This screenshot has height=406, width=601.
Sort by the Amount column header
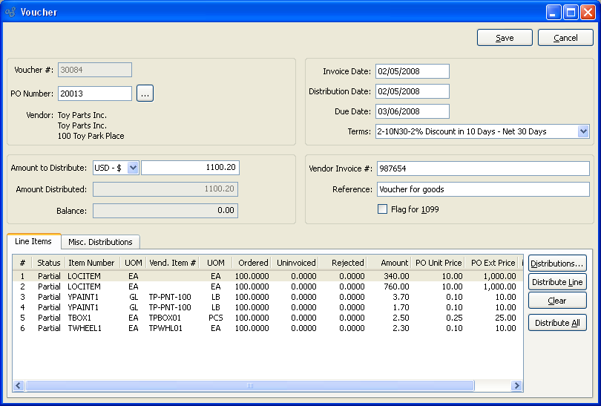(x=393, y=263)
